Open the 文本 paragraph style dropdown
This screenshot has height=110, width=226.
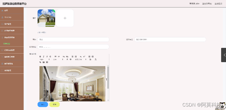pyautogui.click(x=58, y=59)
